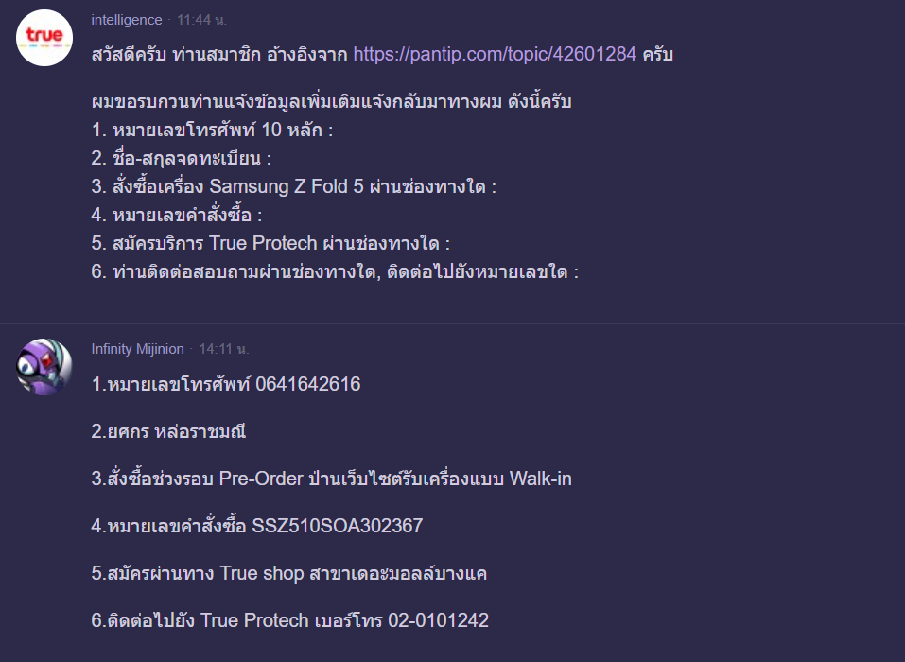
Task: Click the "Infinity Mijinion" username
Action: 138,349
